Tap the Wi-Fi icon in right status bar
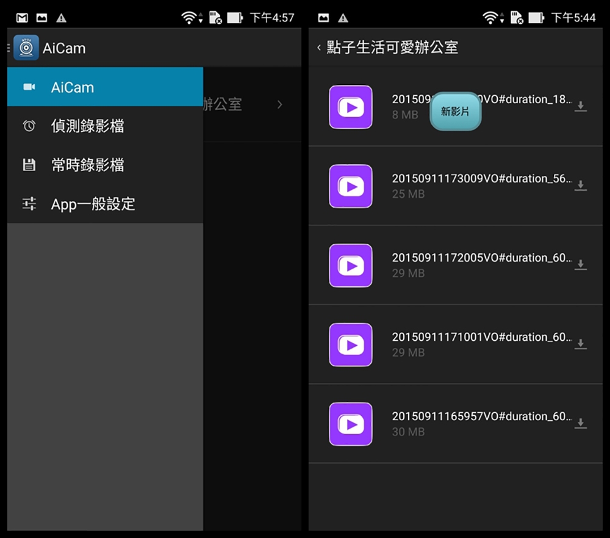The width and height of the screenshot is (610, 538). [x=490, y=18]
